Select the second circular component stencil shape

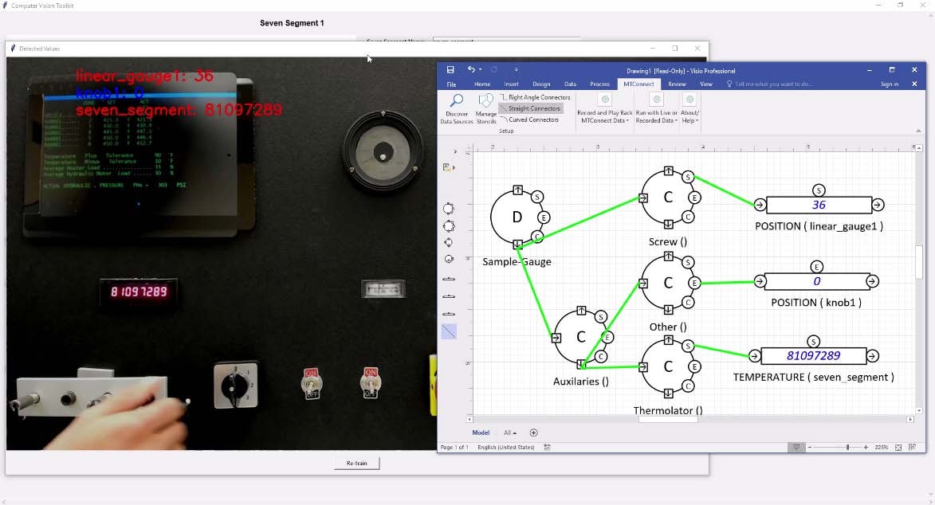449,226
